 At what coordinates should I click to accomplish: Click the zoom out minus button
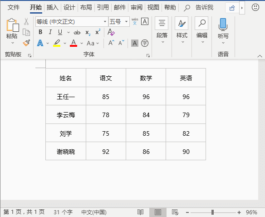pos(187,212)
